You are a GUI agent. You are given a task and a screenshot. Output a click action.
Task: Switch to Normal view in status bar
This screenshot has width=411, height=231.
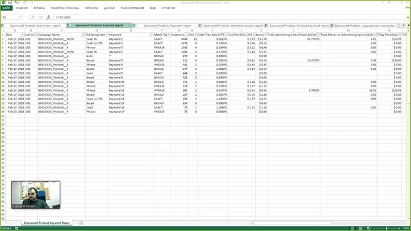[353, 228]
